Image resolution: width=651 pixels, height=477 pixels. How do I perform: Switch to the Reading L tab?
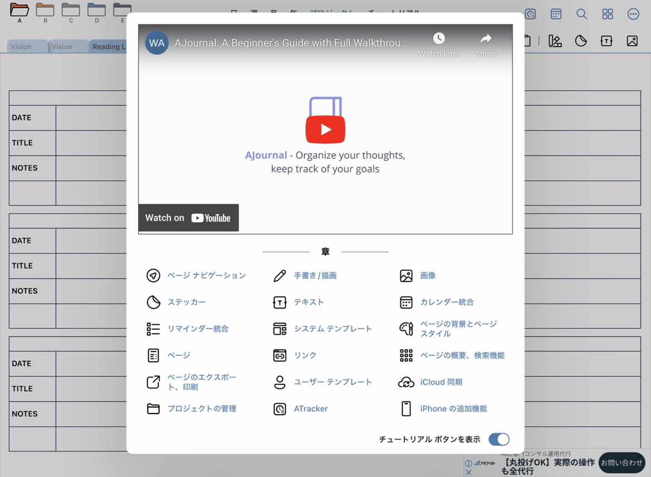point(108,47)
